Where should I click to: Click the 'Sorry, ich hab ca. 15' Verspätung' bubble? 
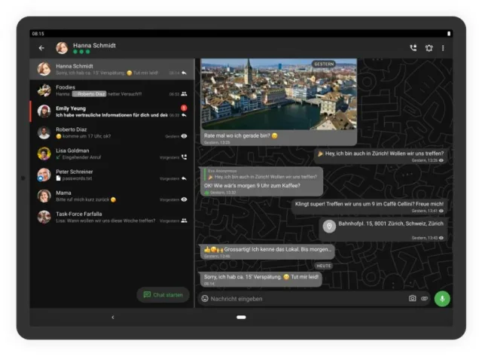tap(261, 279)
